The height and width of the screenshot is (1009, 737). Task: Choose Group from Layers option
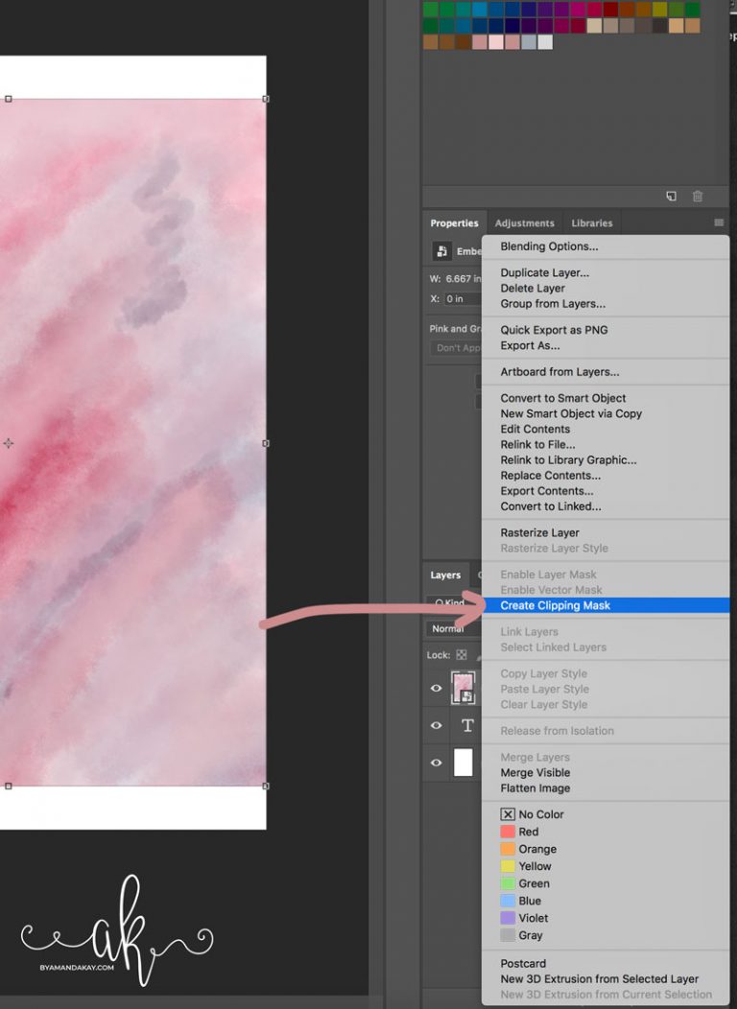pyautogui.click(x=553, y=304)
